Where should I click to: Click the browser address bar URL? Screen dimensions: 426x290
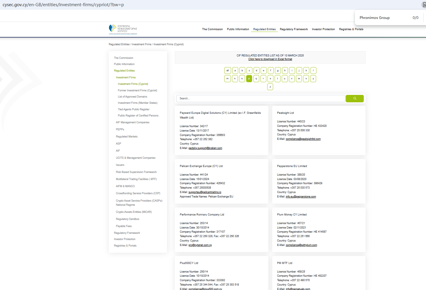point(63,5)
